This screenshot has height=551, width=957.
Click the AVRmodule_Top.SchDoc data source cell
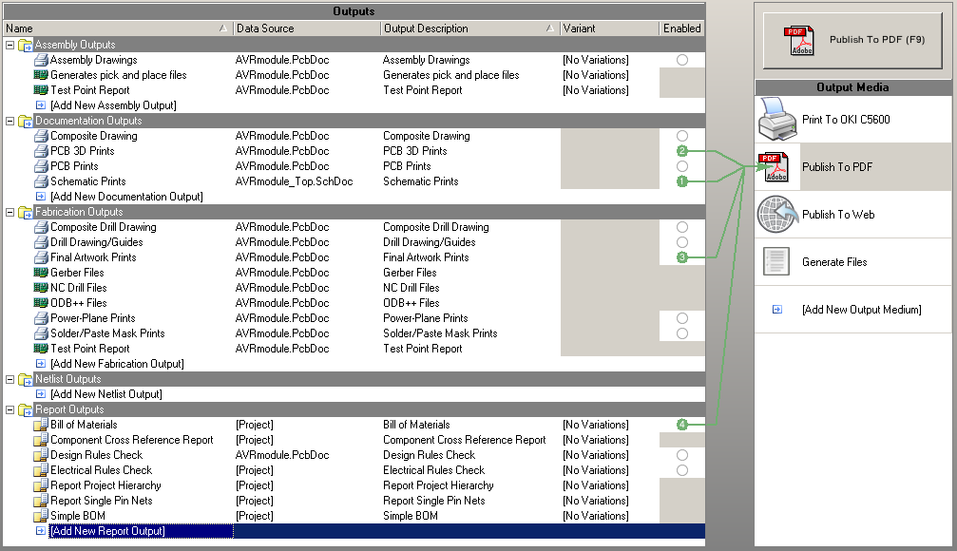point(295,181)
